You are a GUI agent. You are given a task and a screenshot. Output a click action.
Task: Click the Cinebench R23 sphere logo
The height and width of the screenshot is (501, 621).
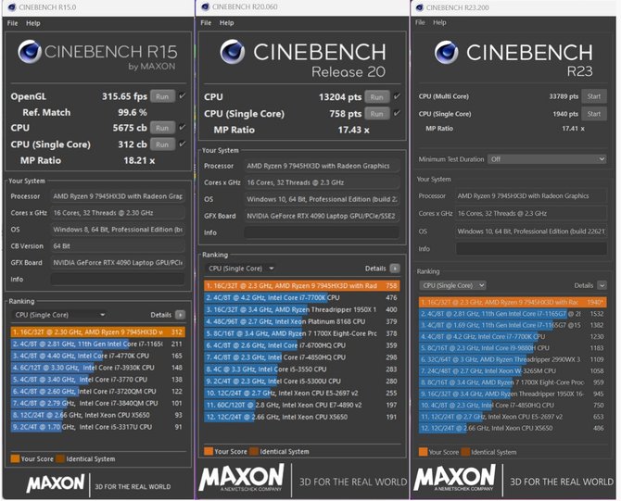click(x=447, y=52)
